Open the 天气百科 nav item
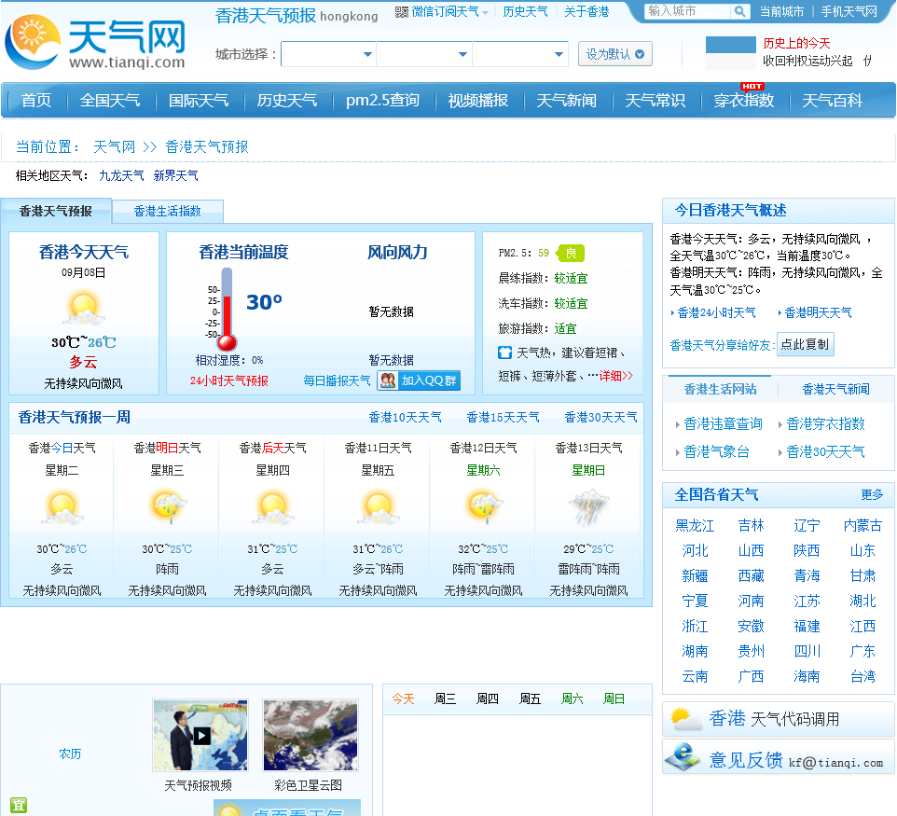This screenshot has width=897, height=816. click(x=832, y=101)
